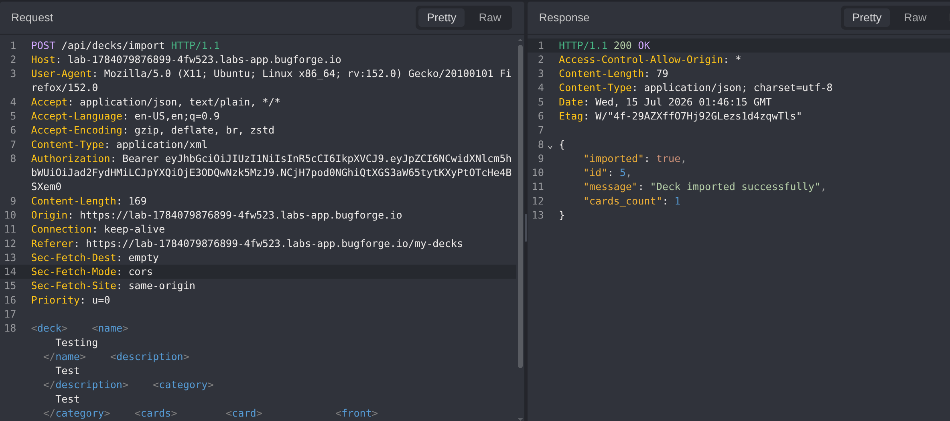Click the Sec-Fetch-Site same-origin value
The height and width of the screenshot is (421, 950).
coord(162,286)
